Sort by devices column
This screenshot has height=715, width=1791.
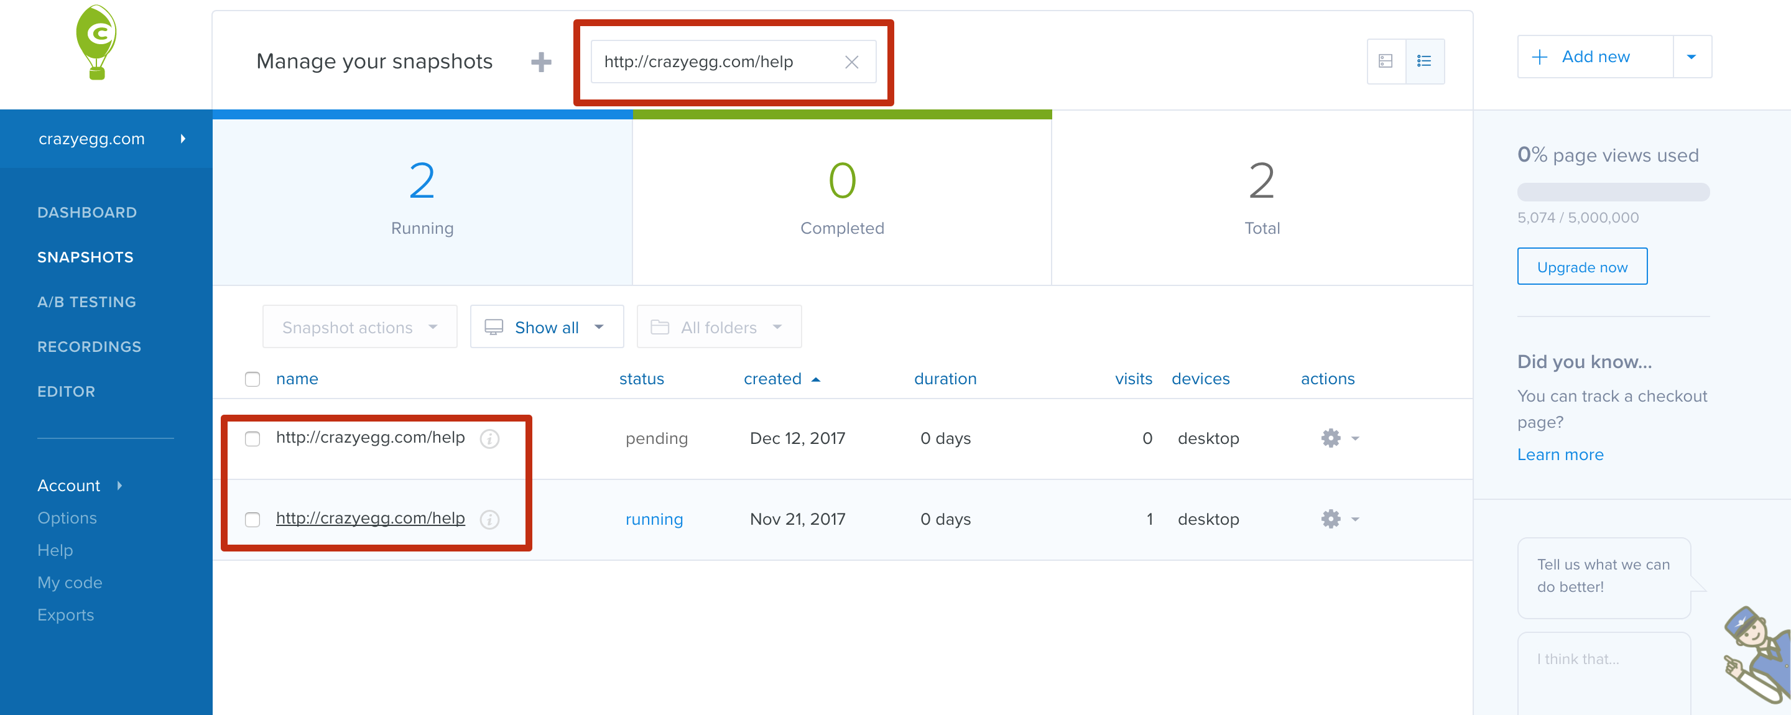[x=1200, y=379]
